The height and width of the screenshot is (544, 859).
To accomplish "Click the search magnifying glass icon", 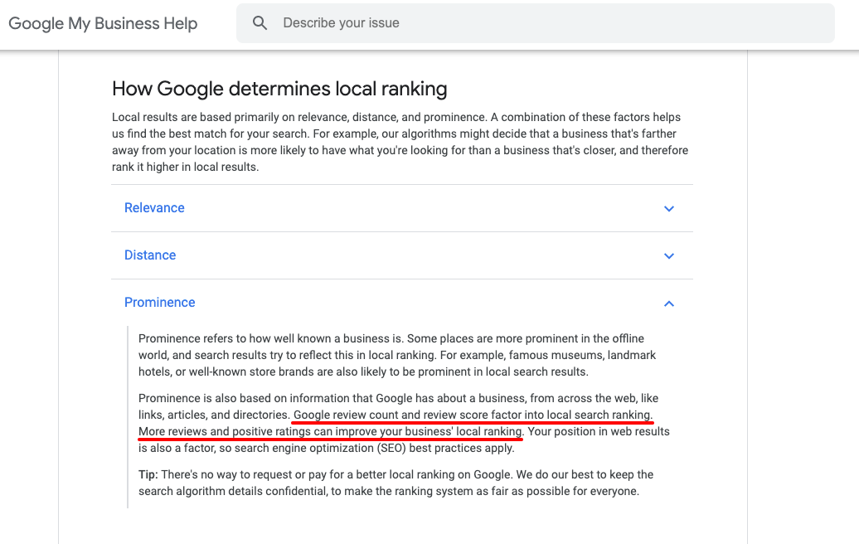I will click(260, 23).
